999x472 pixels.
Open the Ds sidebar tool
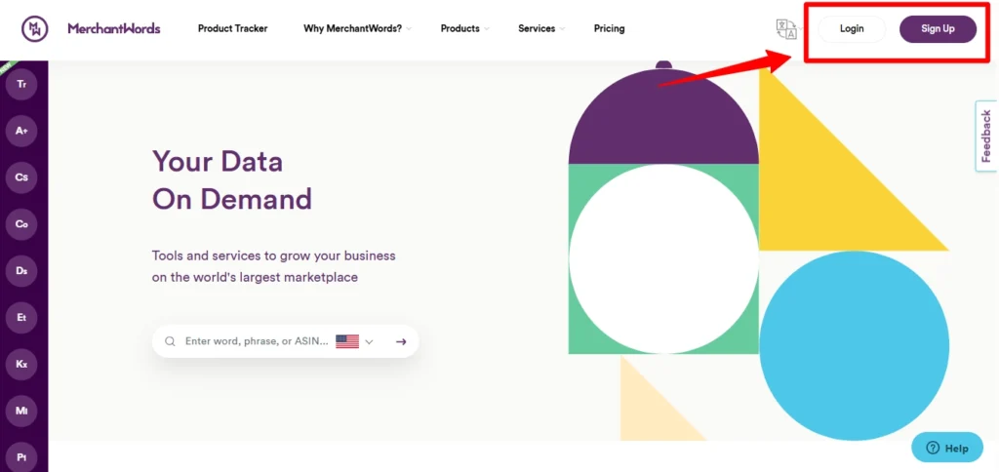[x=21, y=271]
